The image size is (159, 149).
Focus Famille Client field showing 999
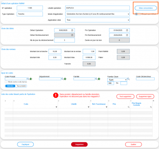click(111, 83)
